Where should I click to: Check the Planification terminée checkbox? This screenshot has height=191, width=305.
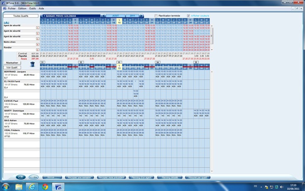tap(156, 16)
